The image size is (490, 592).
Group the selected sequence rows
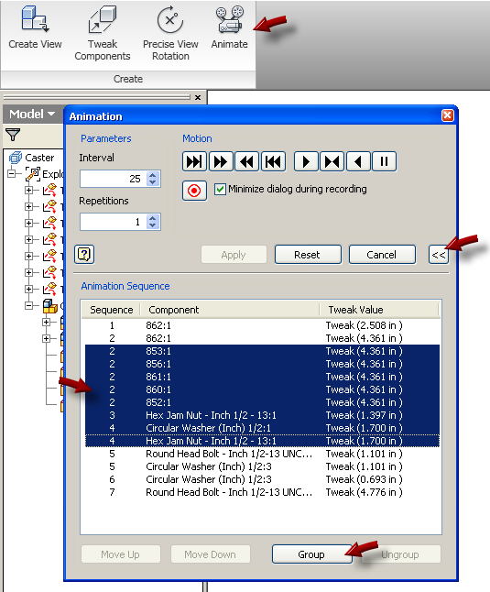click(x=311, y=554)
